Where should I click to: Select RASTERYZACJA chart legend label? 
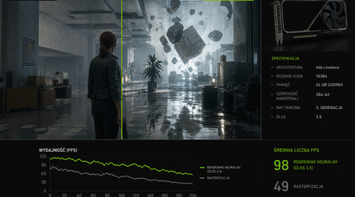pos(218,178)
